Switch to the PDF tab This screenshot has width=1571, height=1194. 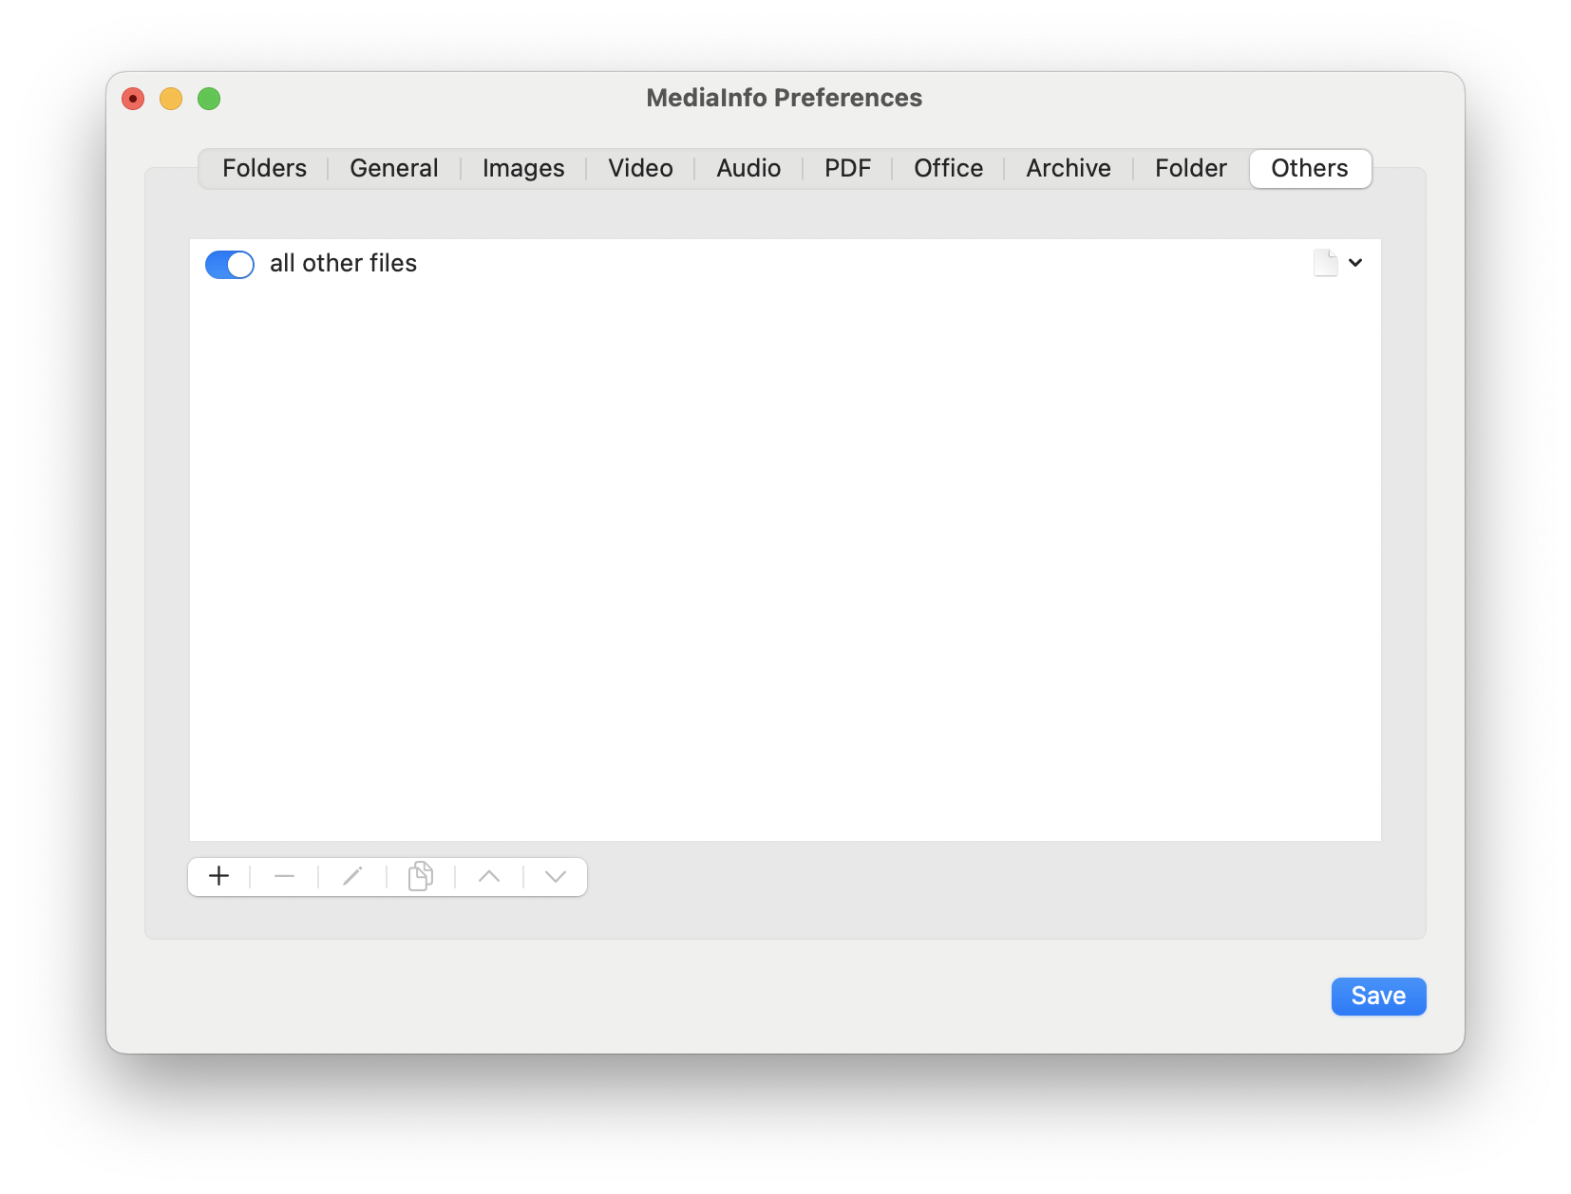pos(847,168)
